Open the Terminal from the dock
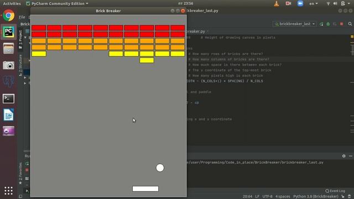Image resolution: width=354 pixels, height=199 pixels. click(x=9, y=98)
